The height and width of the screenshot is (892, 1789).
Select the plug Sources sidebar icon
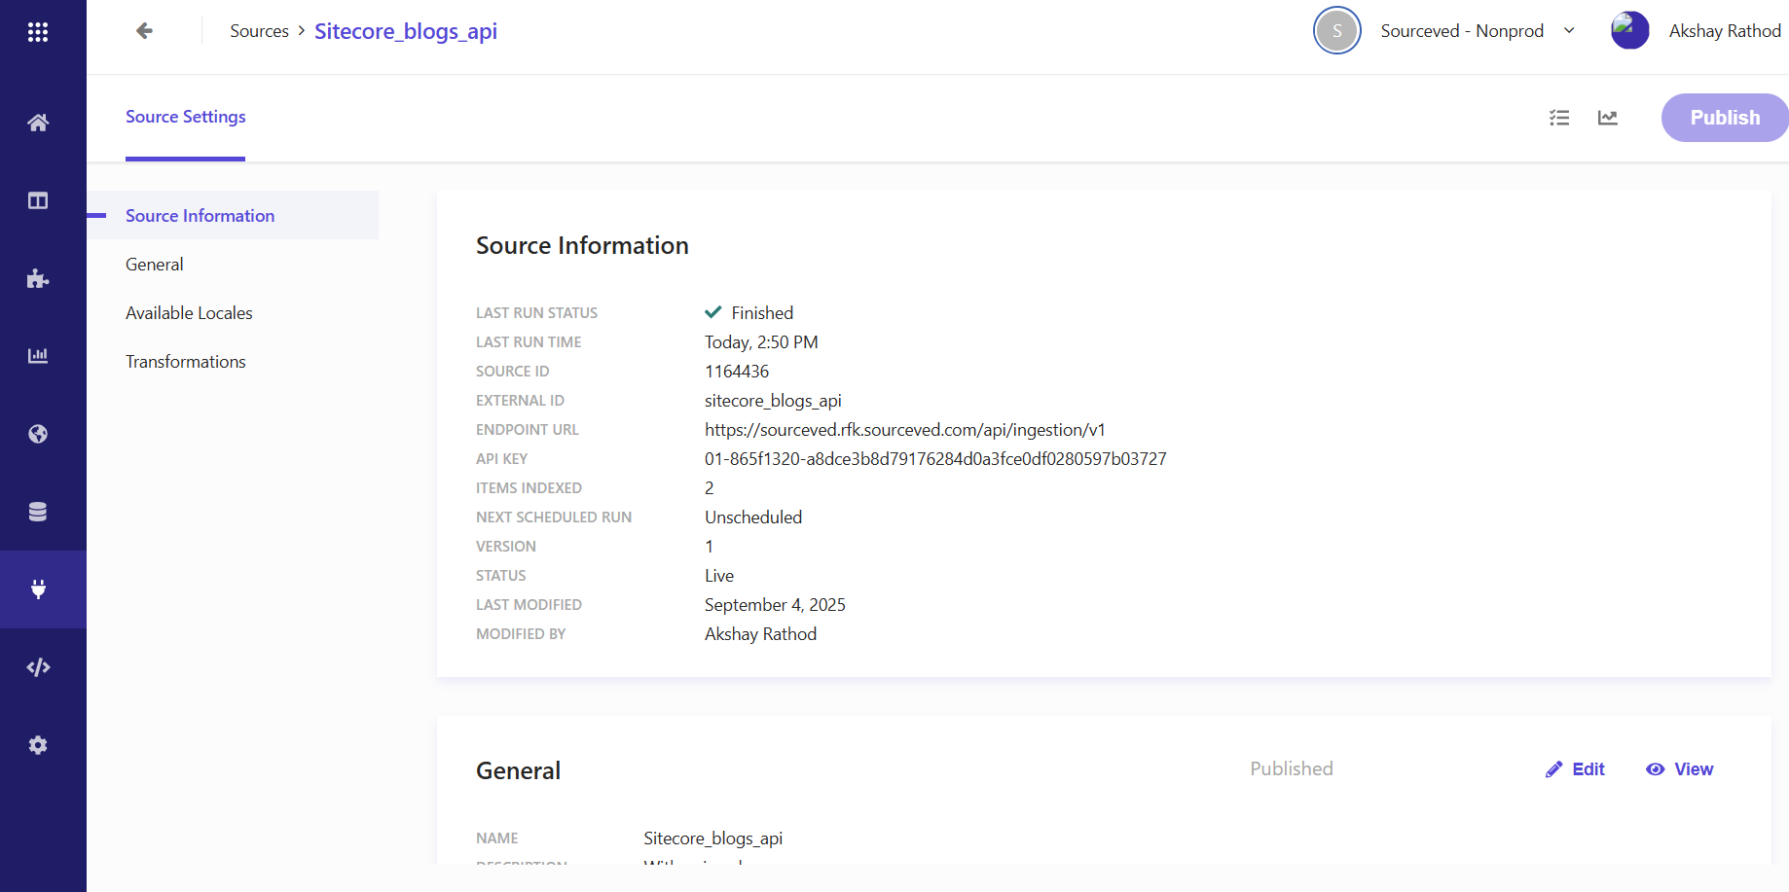point(38,589)
